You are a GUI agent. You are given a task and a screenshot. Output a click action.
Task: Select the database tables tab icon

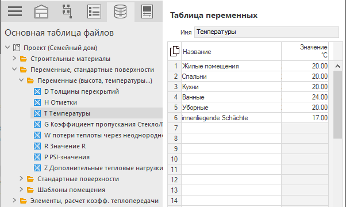[x=120, y=11]
